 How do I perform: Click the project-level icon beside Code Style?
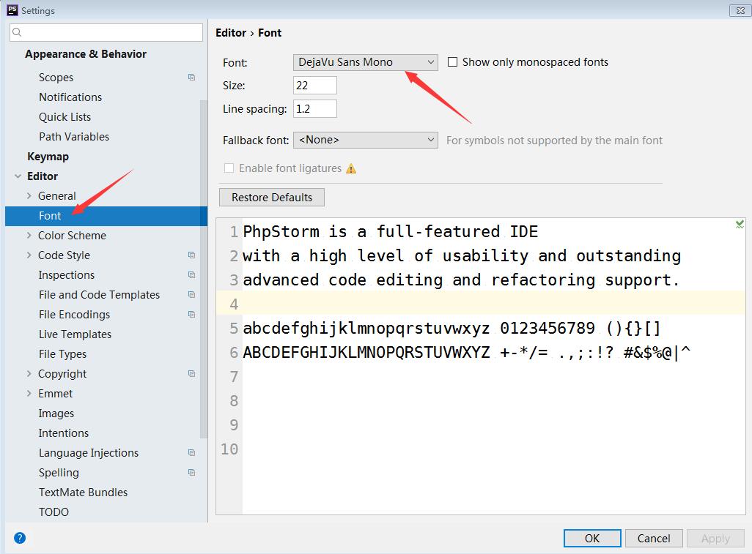[191, 255]
